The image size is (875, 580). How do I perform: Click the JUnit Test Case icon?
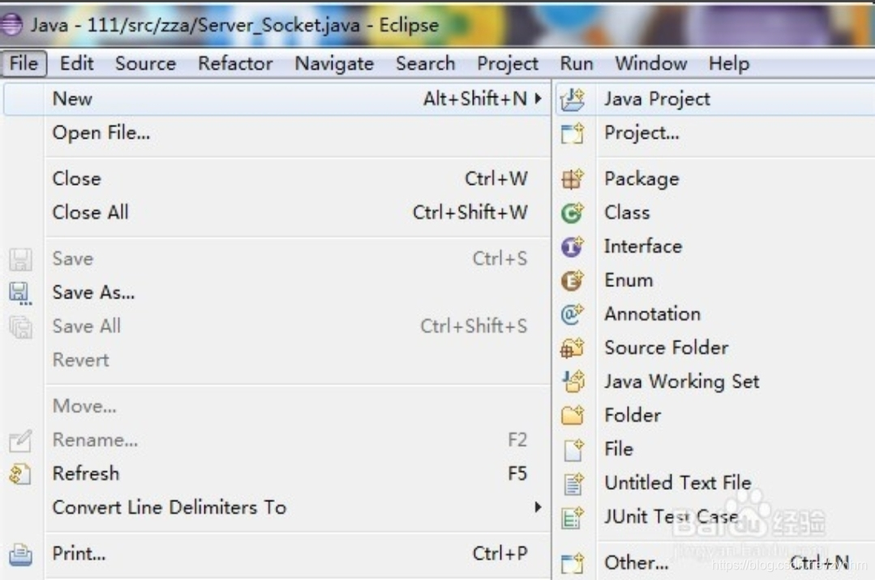coord(572,518)
